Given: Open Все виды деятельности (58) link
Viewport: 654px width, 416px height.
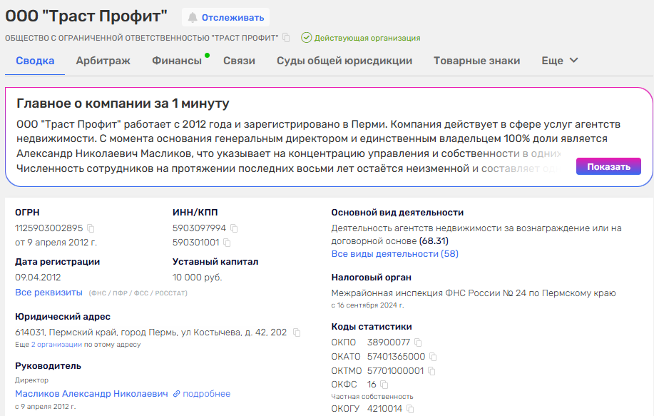Looking at the screenshot, I should point(394,253).
